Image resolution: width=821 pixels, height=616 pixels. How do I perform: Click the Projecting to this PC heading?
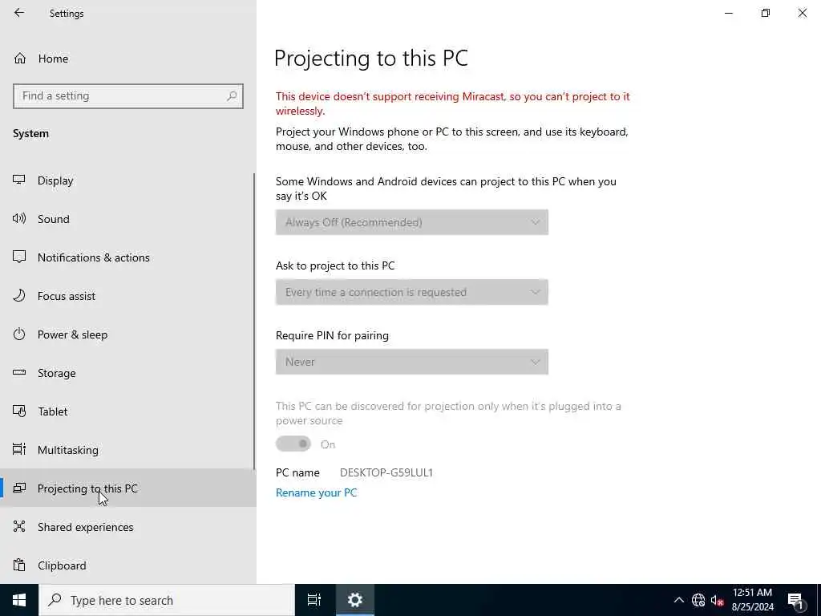(370, 58)
